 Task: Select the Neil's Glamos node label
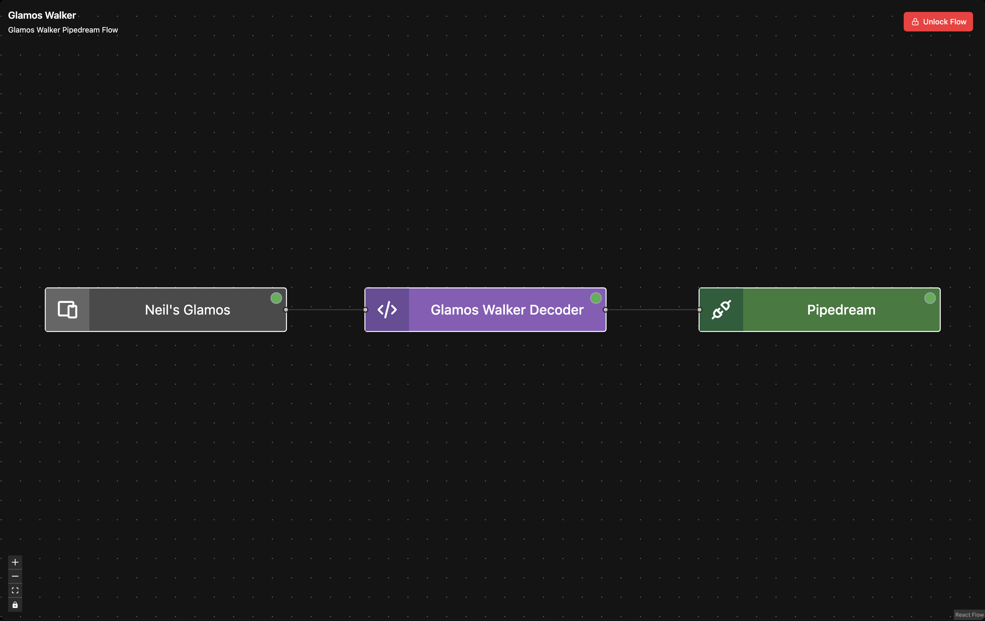click(x=187, y=310)
